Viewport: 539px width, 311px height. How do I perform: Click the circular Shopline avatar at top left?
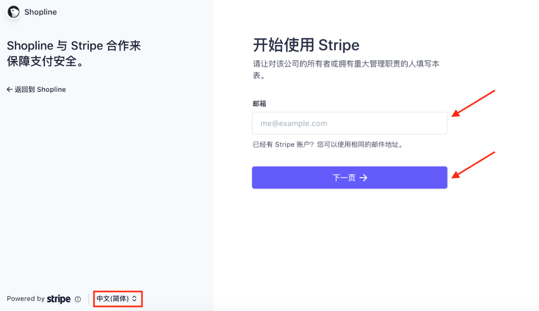point(13,12)
